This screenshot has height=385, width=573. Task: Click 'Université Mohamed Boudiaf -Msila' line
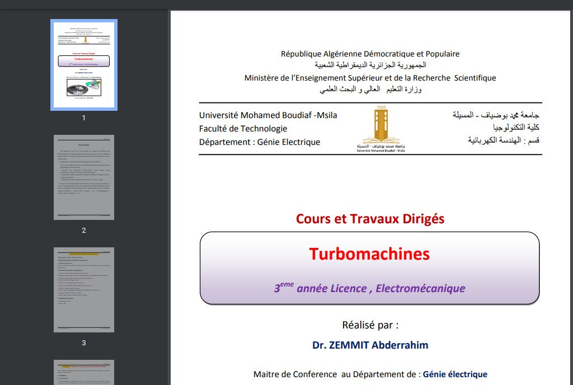pos(268,115)
